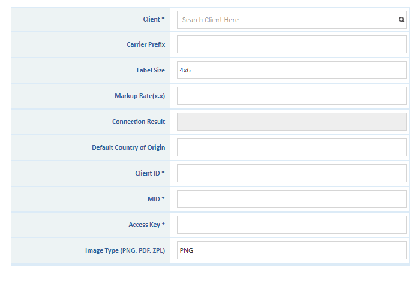415x281 pixels.
Task: Click the greyed Connection Result field
Action: [x=291, y=122]
